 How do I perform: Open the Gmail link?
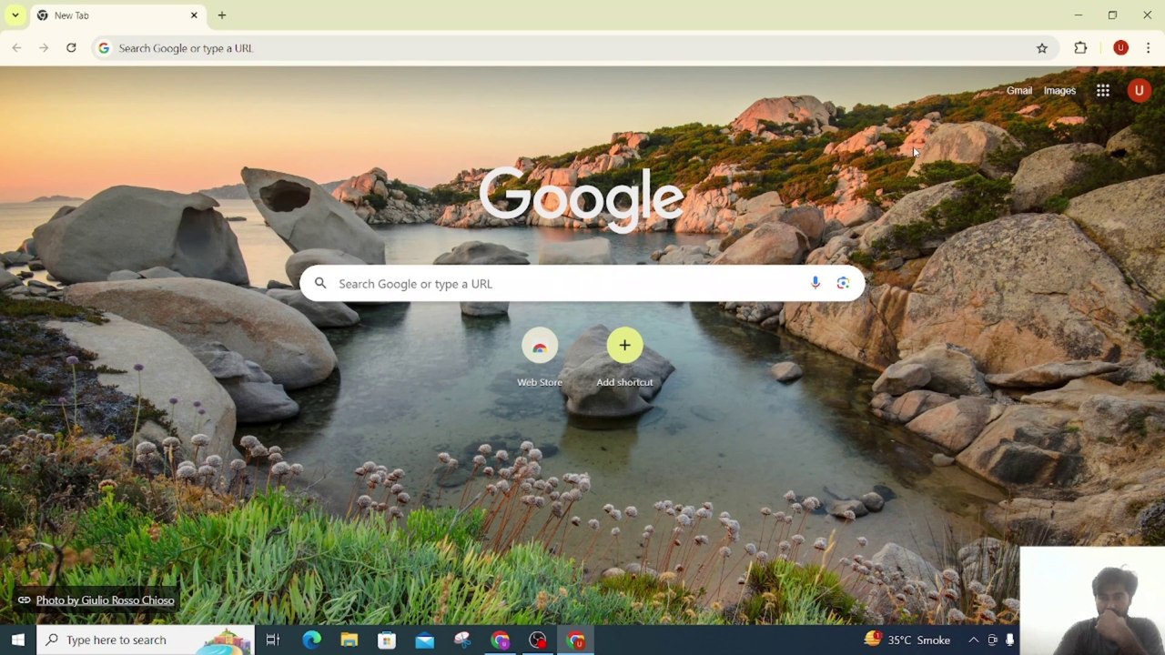click(1018, 91)
